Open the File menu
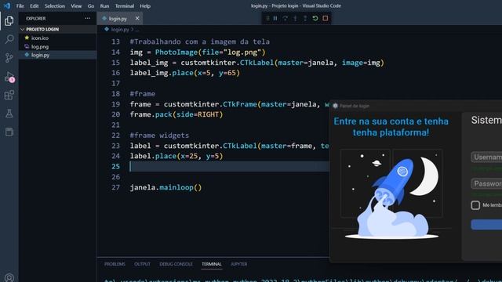 [20, 5]
